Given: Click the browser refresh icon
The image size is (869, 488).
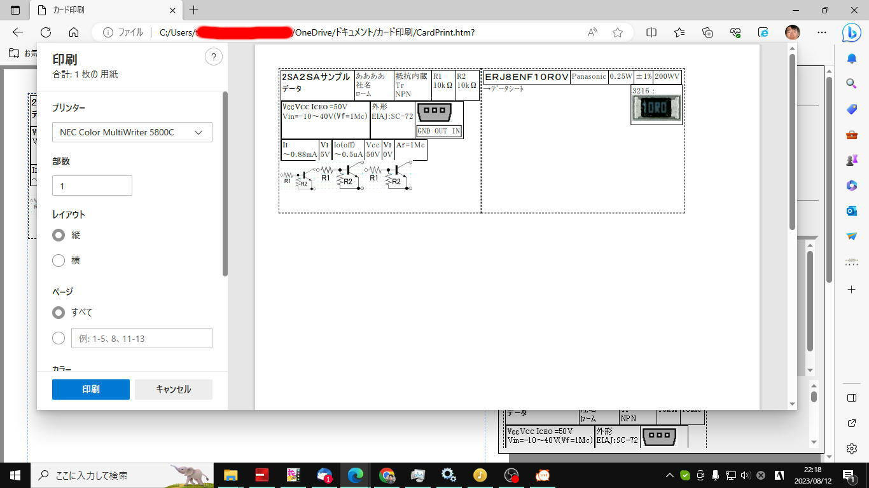Looking at the screenshot, I should click(x=46, y=32).
